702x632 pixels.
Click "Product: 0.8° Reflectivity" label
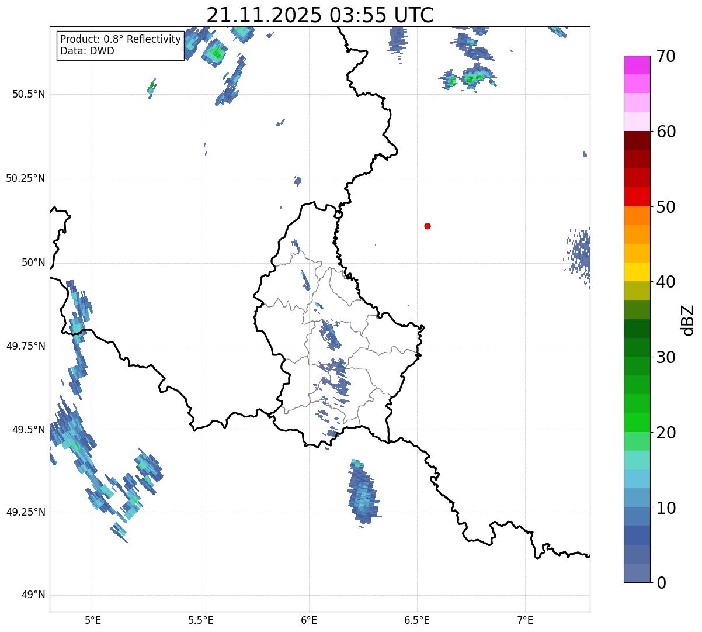tap(121, 39)
